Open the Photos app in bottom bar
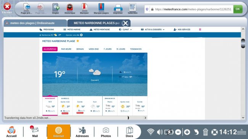Image resolution: width=248 pixels, height=139 pixels. pyautogui.click(x=106, y=132)
